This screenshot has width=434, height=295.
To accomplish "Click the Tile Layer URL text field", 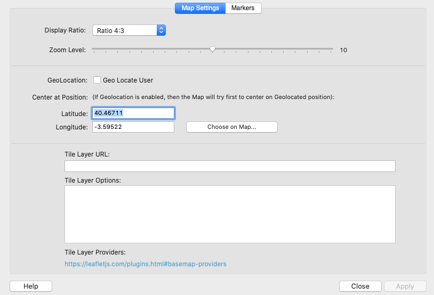I will pos(229,166).
